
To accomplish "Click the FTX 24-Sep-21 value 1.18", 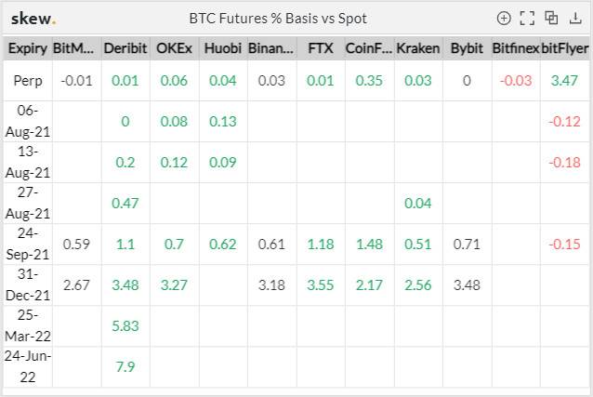I will pyautogui.click(x=321, y=245).
